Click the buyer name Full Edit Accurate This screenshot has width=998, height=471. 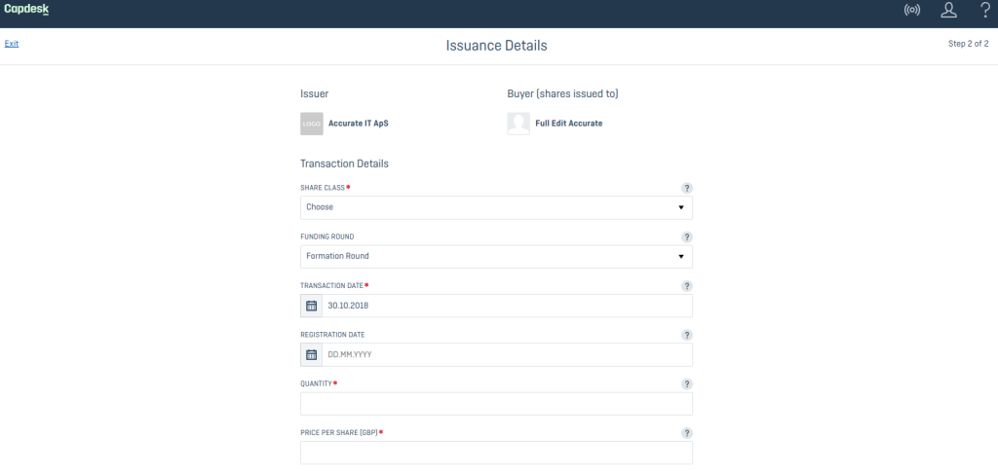(x=569, y=124)
